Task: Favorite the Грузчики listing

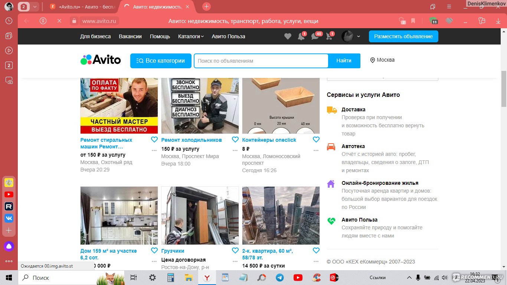Action: point(235,250)
